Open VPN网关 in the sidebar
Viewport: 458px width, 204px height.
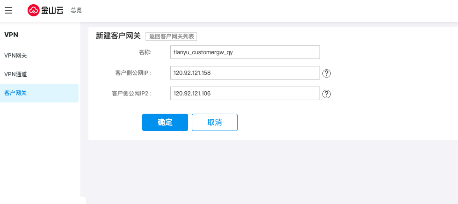click(15, 56)
